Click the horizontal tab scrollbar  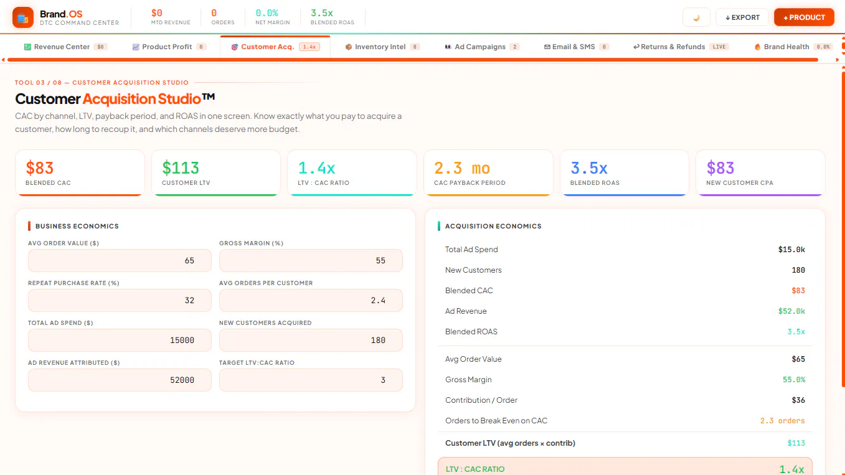412,60
